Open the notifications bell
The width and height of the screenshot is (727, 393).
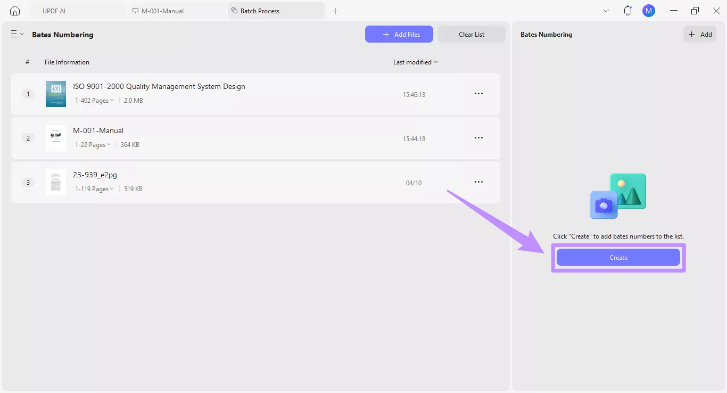point(627,11)
